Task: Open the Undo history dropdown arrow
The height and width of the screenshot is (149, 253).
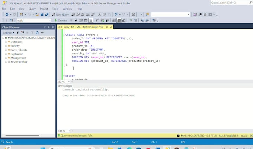Action: pos(120,15)
